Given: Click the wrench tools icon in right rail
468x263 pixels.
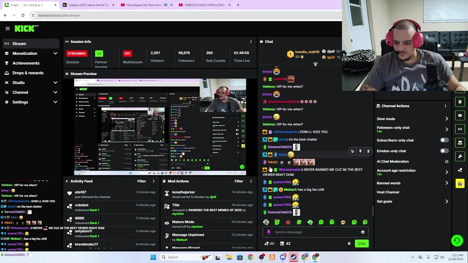Looking at the screenshot, I should (460, 156).
